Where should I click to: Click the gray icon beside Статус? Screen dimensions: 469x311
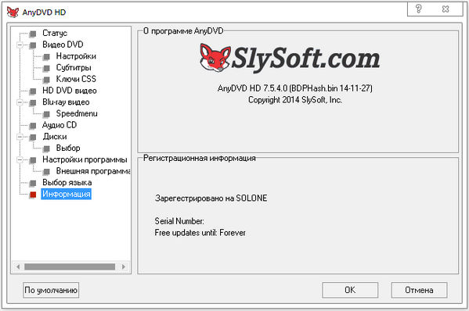coord(33,34)
